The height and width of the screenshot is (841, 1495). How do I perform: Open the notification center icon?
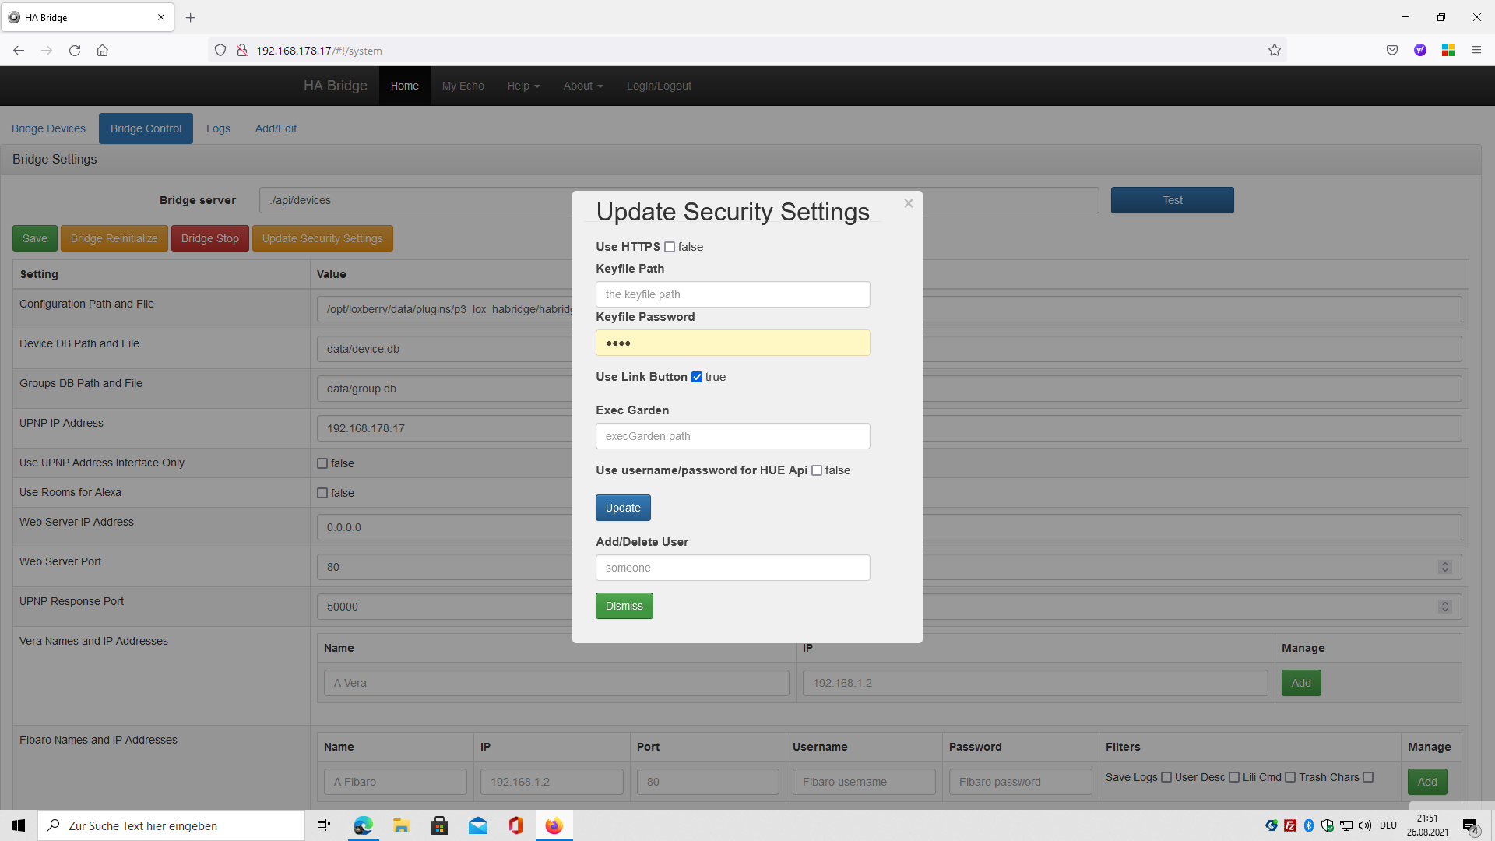pos(1470,825)
